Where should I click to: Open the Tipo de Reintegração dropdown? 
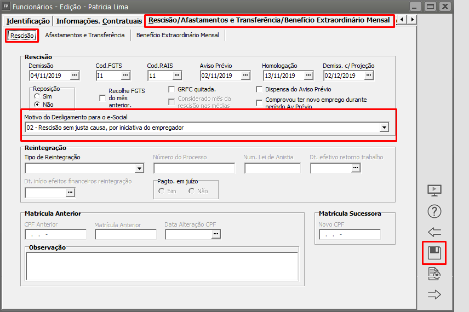139,169
